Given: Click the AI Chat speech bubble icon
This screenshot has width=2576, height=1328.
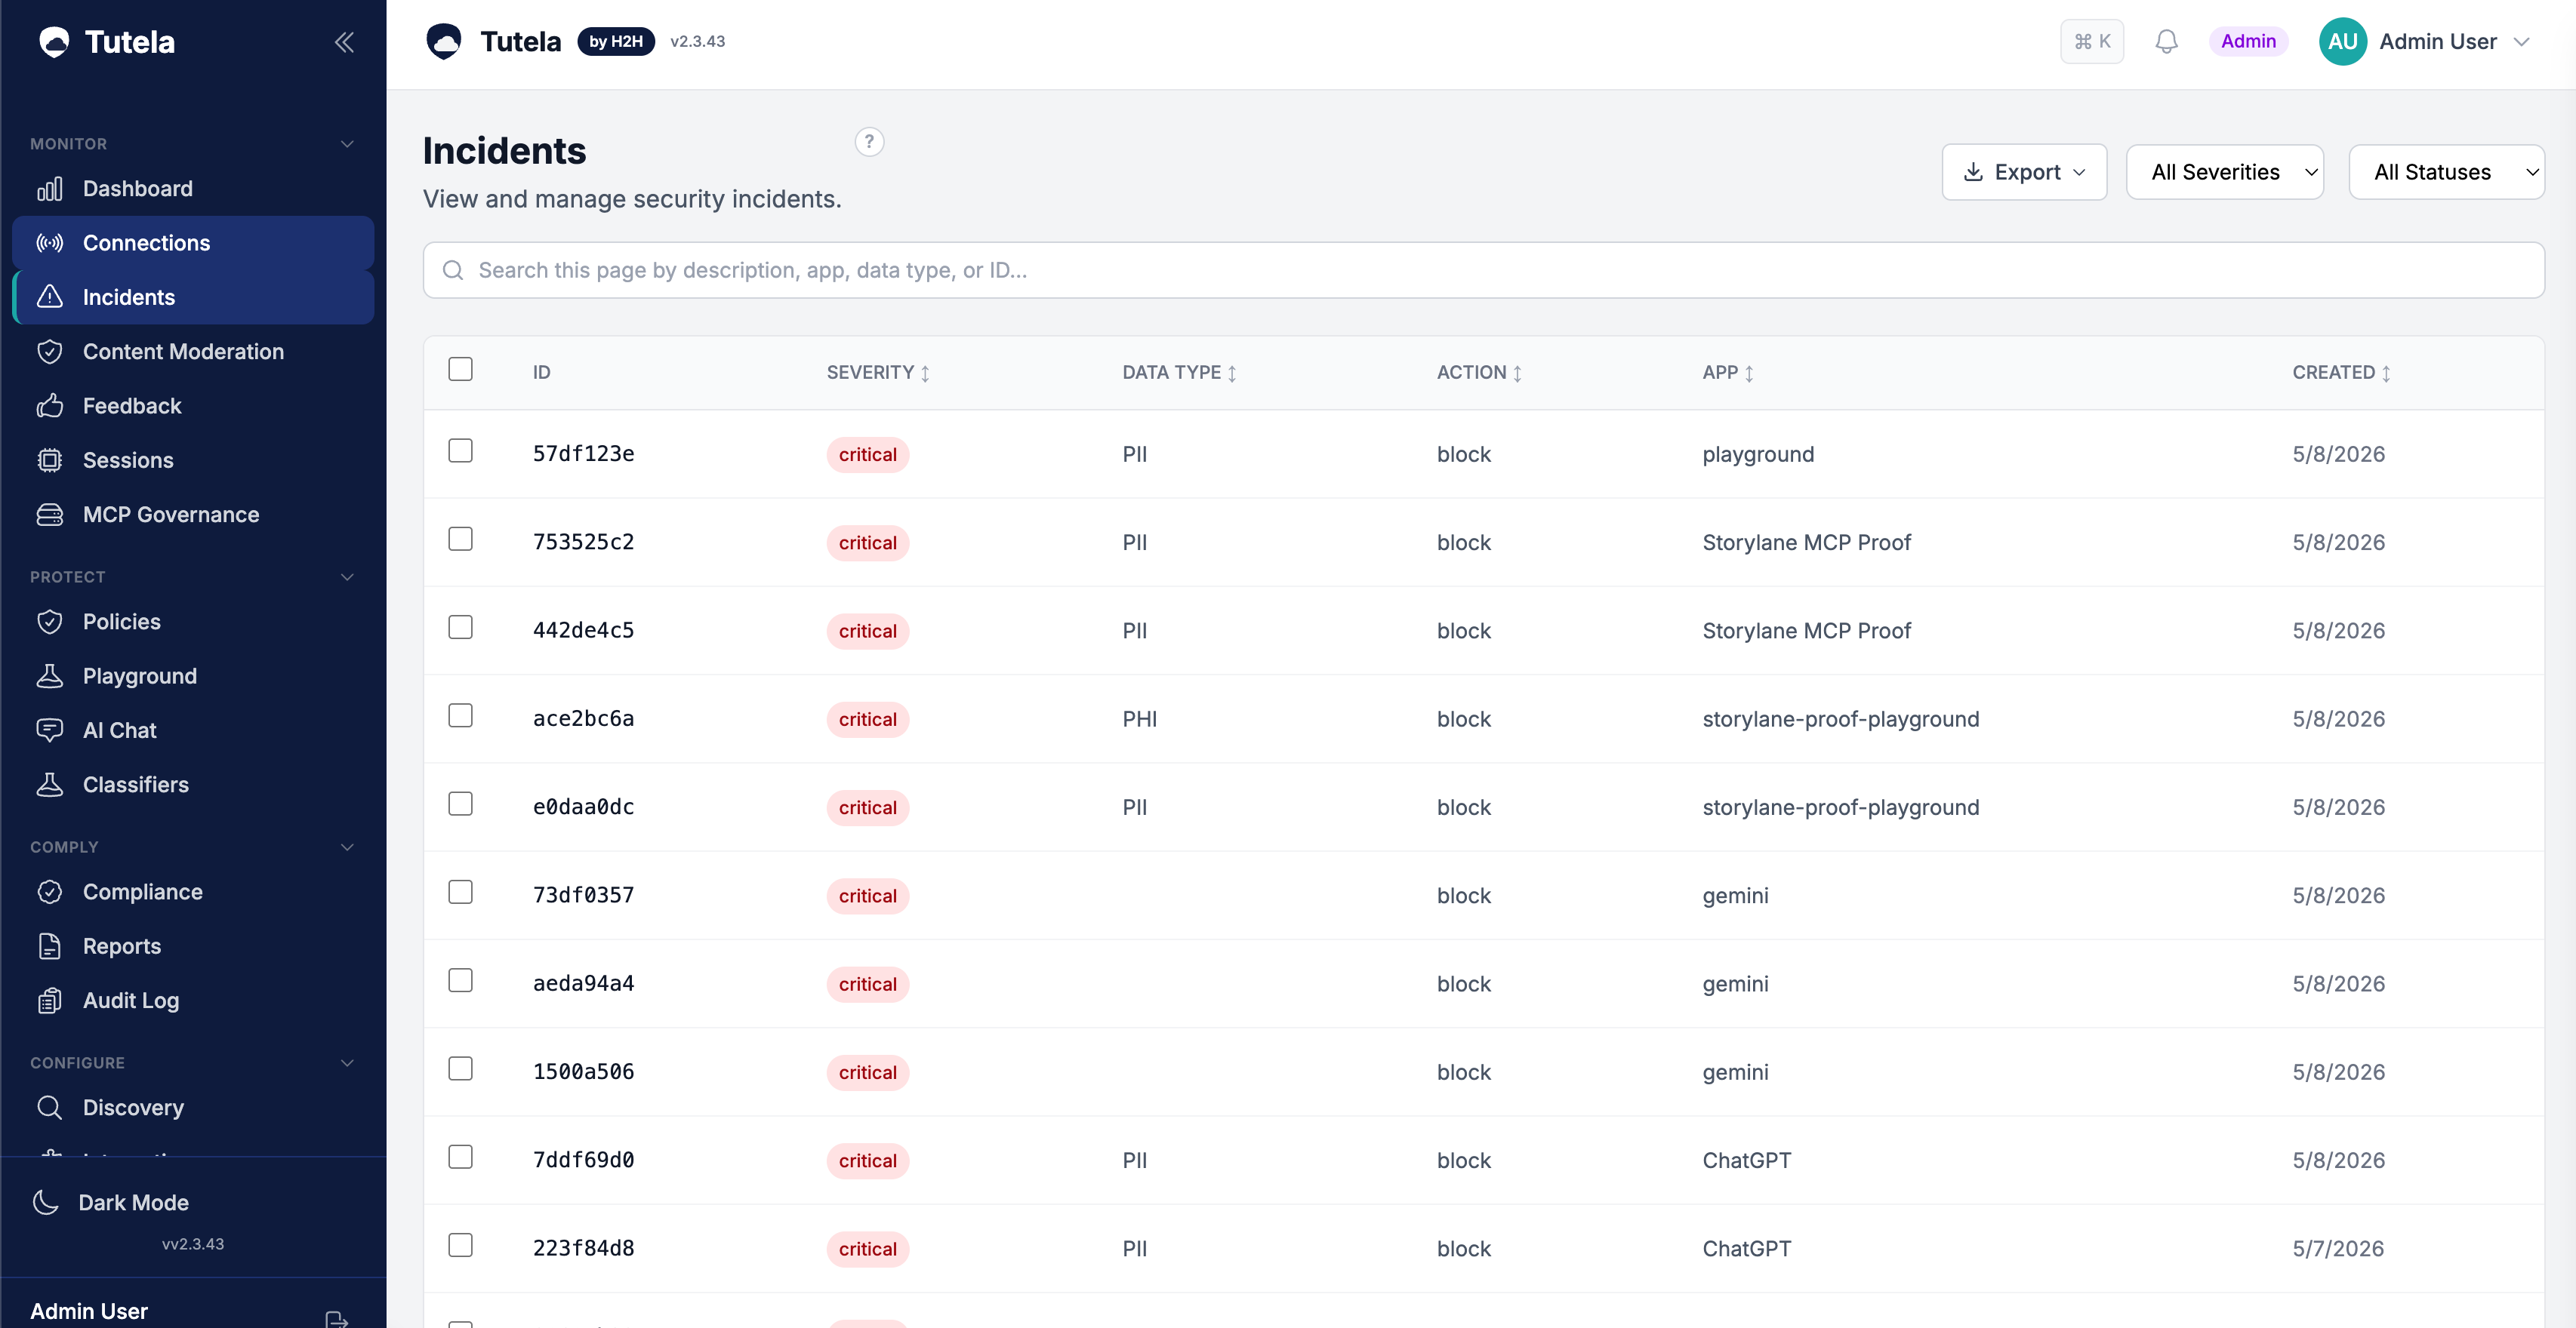Looking at the screenshot, I should click(x=49, y=730).
